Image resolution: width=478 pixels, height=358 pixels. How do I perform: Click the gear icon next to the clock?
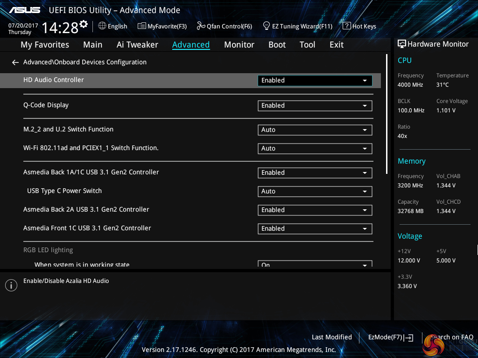pos(84,24)
